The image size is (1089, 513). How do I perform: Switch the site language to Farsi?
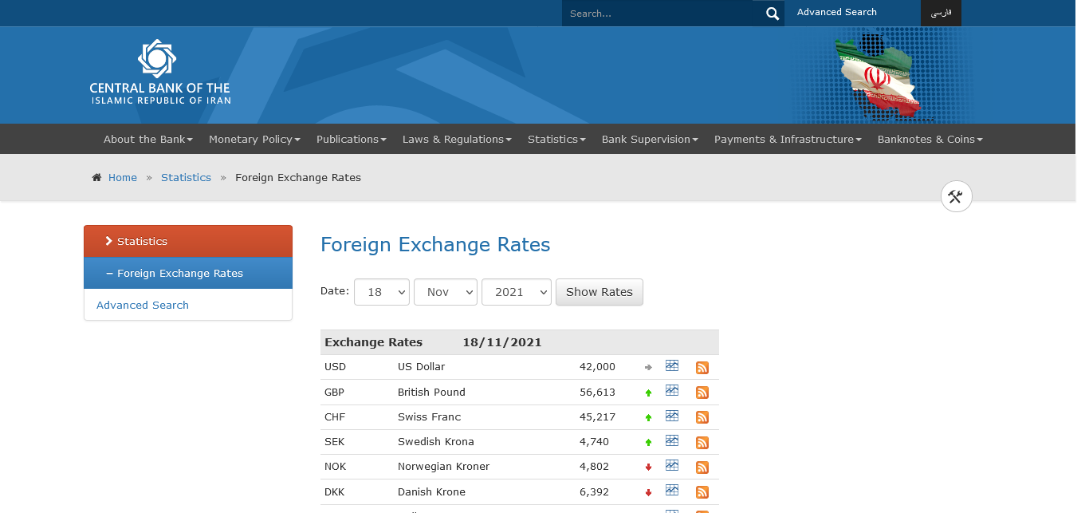941,13
